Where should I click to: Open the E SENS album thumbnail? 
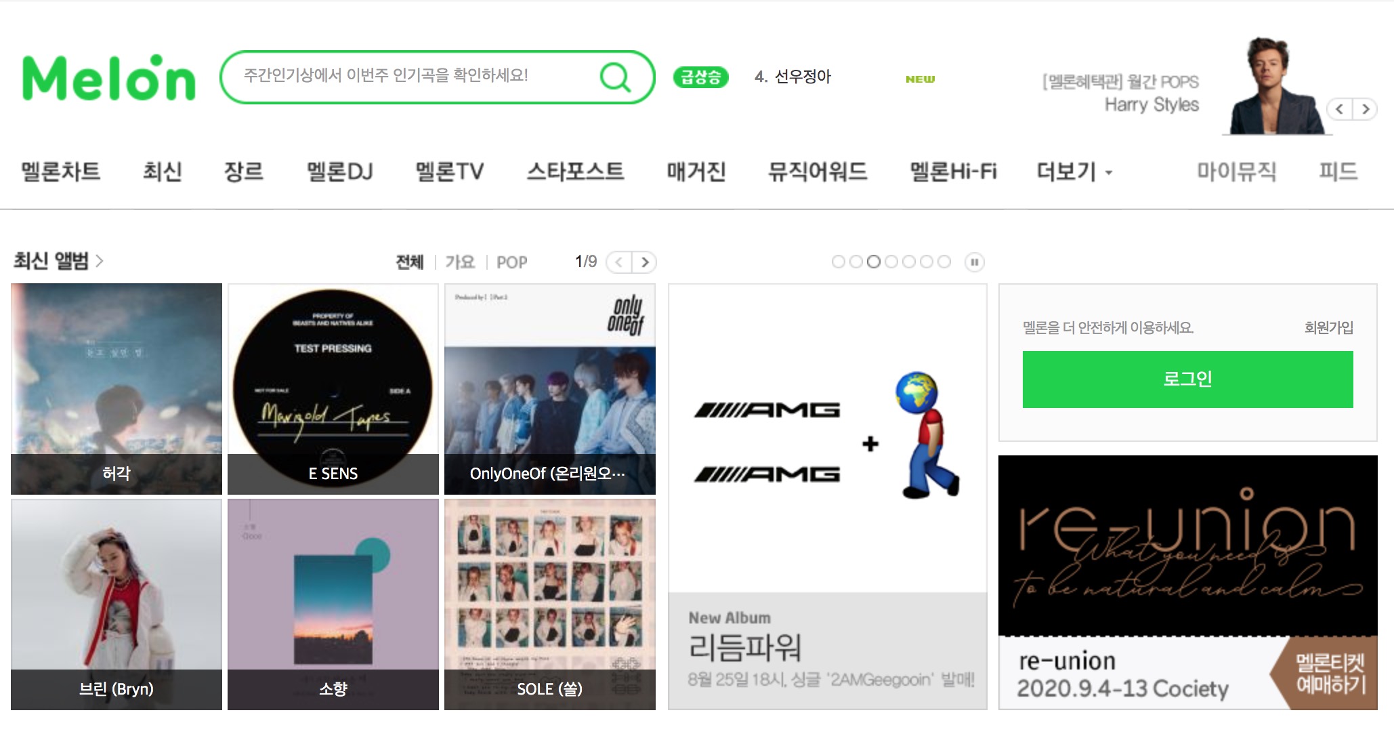(x=333, y=389)
